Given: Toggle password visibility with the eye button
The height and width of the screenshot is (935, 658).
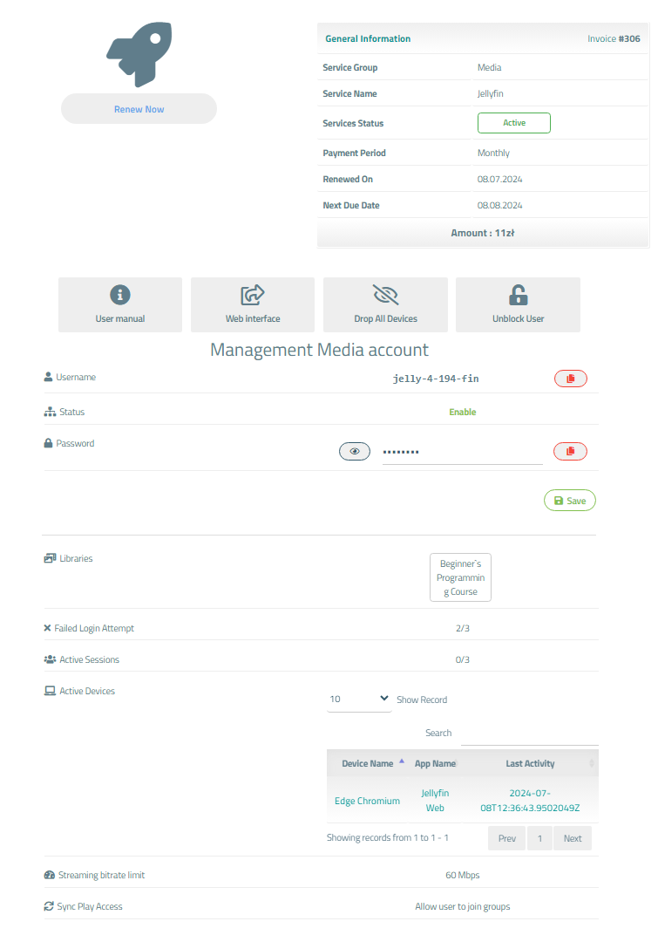Looking at the screenshot, I should tap(355, 452).
